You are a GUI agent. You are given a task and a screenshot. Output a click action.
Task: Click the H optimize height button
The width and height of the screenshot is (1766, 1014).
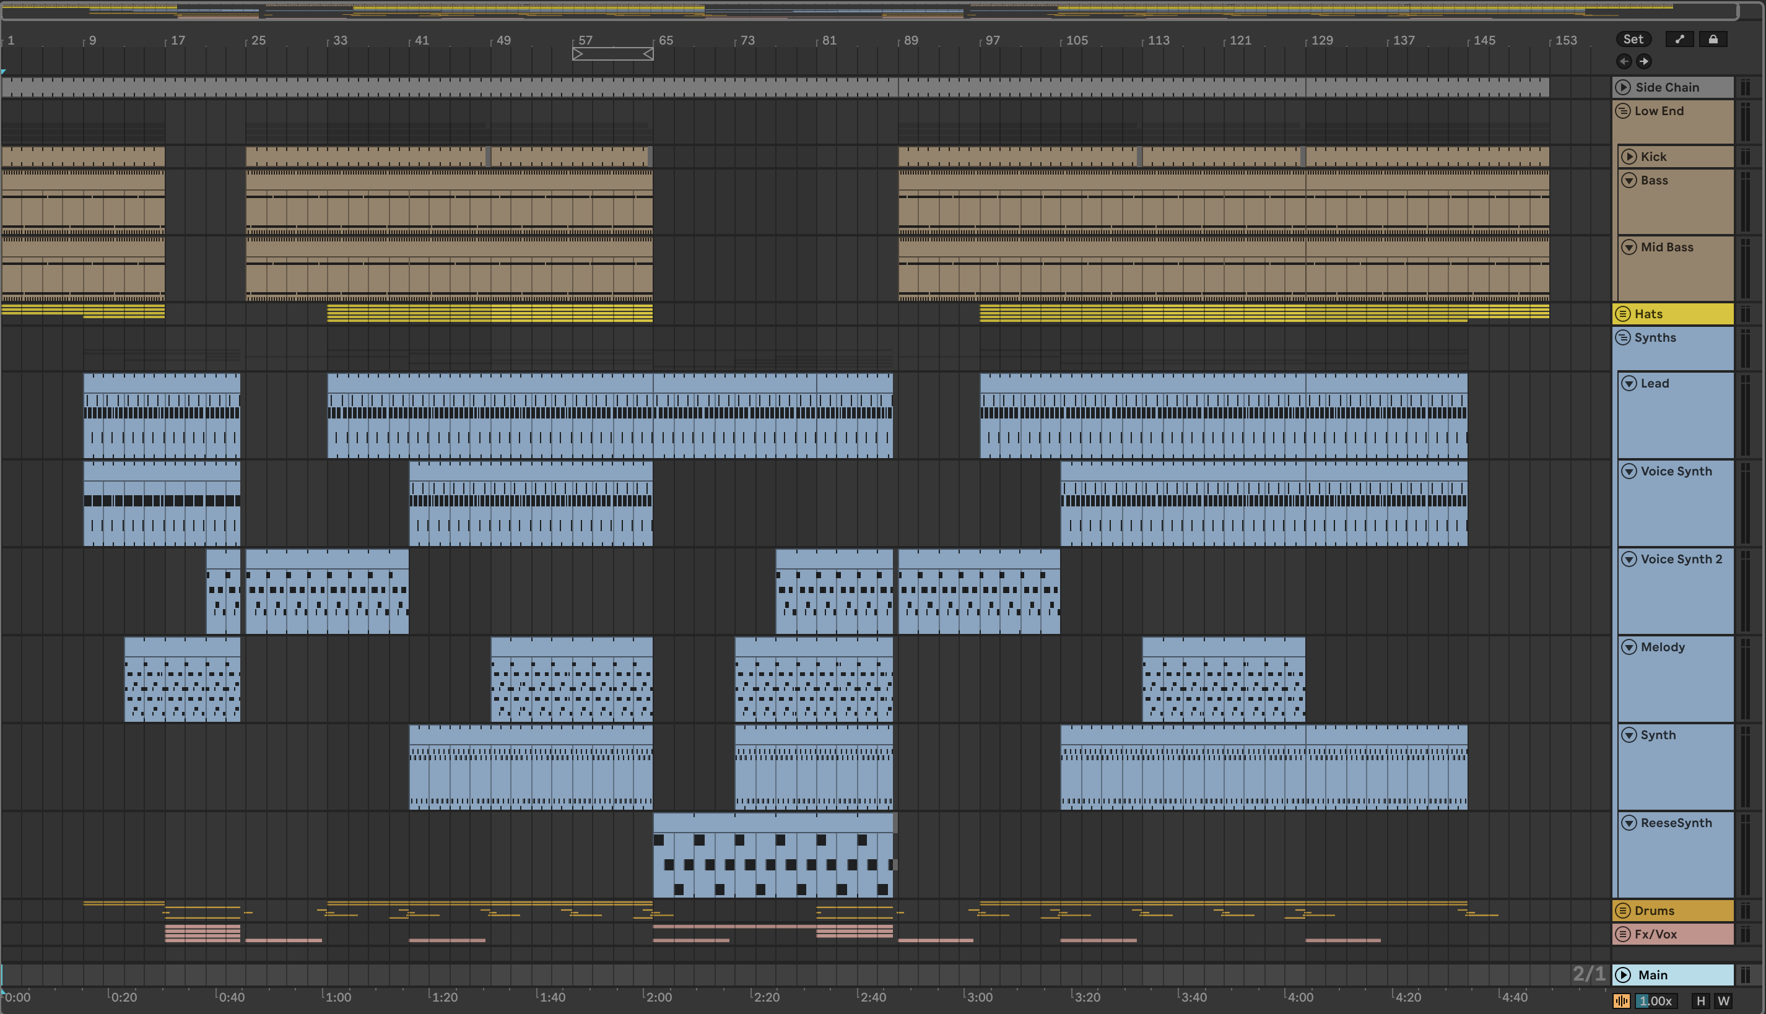1700,1001
